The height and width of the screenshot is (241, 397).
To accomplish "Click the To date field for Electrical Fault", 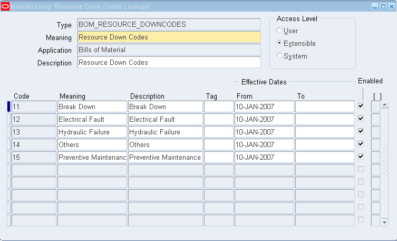I will point(325,119).
